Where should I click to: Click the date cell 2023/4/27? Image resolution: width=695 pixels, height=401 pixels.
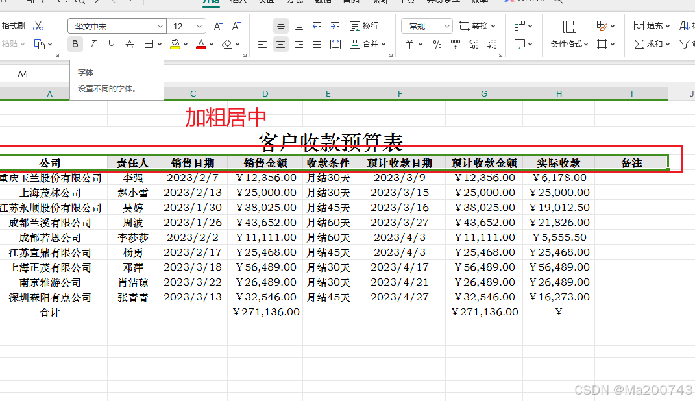(399, 297)
